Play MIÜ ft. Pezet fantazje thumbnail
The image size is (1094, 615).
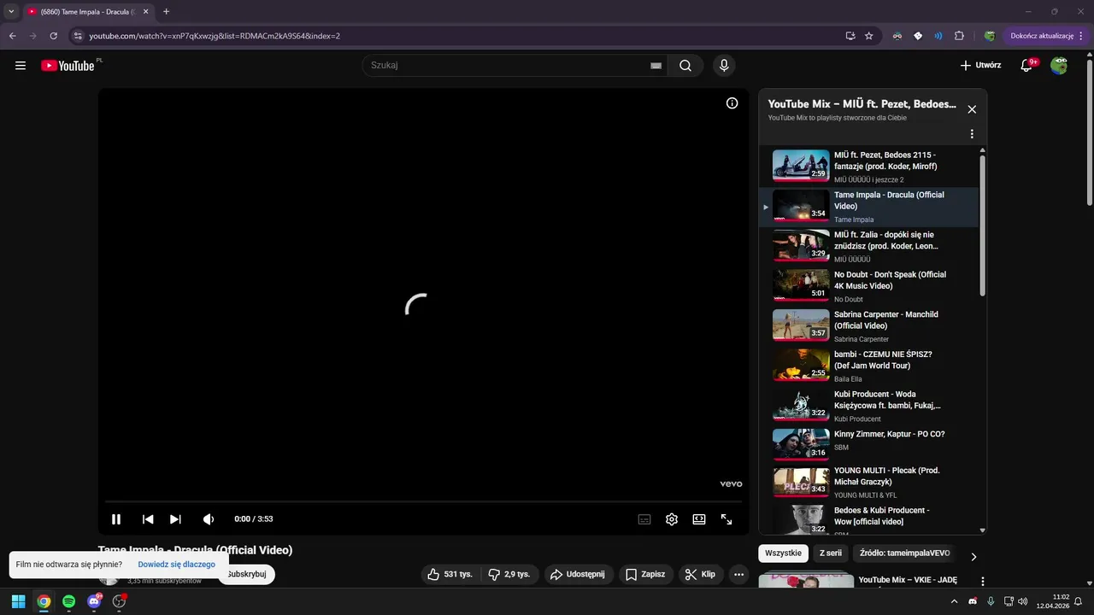coord(801,166)
